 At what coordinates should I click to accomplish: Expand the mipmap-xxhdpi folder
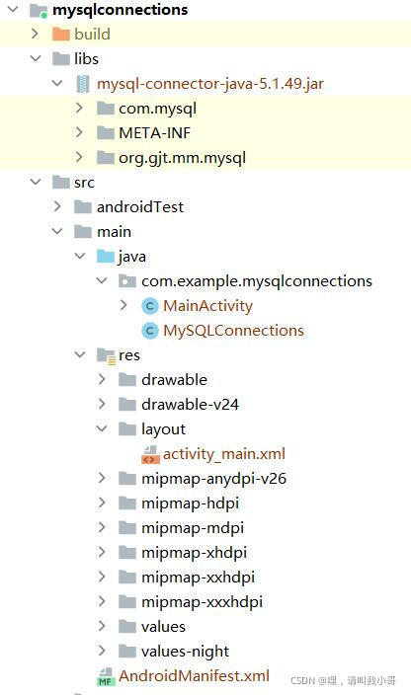pyautogui.click(x=102, y=577)
